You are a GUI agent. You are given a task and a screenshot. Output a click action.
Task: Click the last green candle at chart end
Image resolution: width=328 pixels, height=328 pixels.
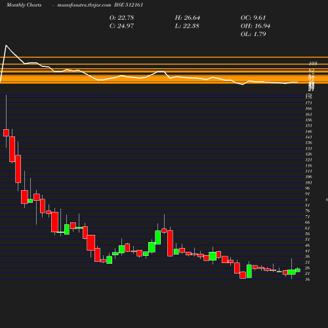pos(298,270)
